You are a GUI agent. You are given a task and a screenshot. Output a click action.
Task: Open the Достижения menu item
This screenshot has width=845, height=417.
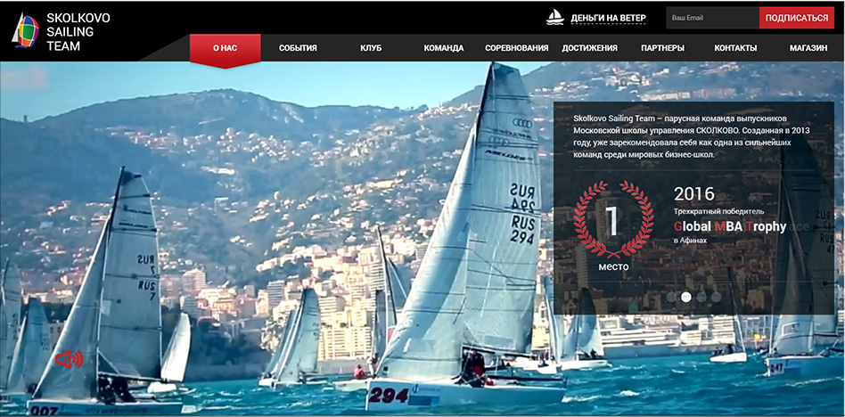[x=589, y=48]
